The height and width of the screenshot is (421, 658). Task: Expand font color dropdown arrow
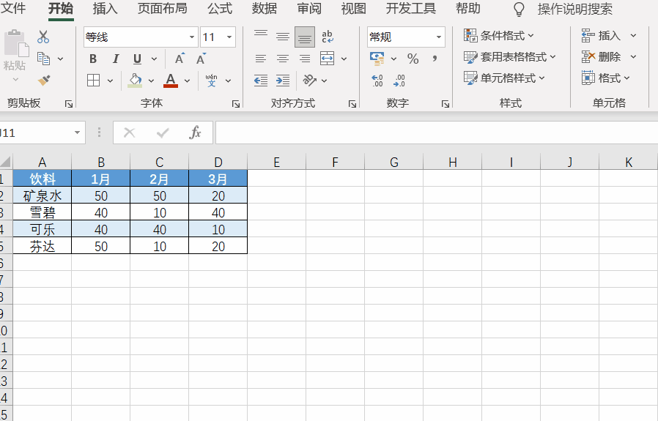(x=187, y=81)
